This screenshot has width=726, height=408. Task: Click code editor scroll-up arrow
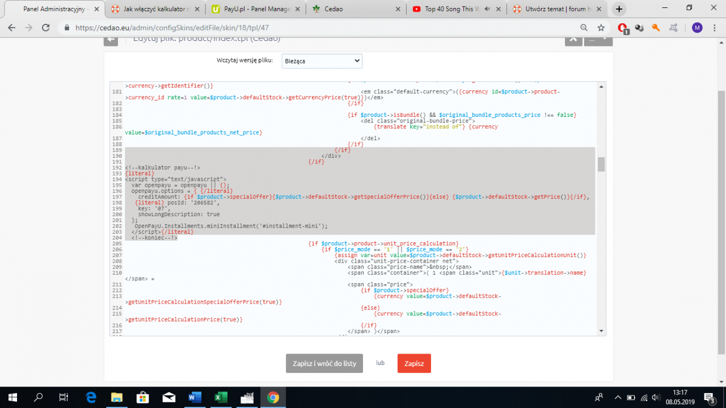(x=601, y=86)
